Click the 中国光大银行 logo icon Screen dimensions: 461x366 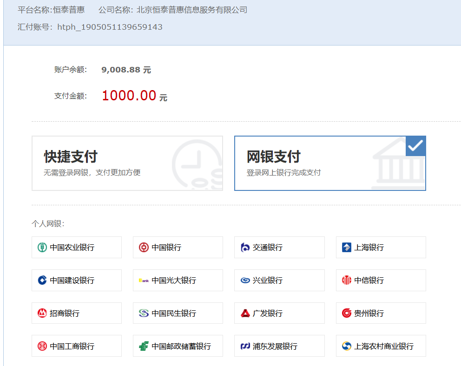[144, 281]
